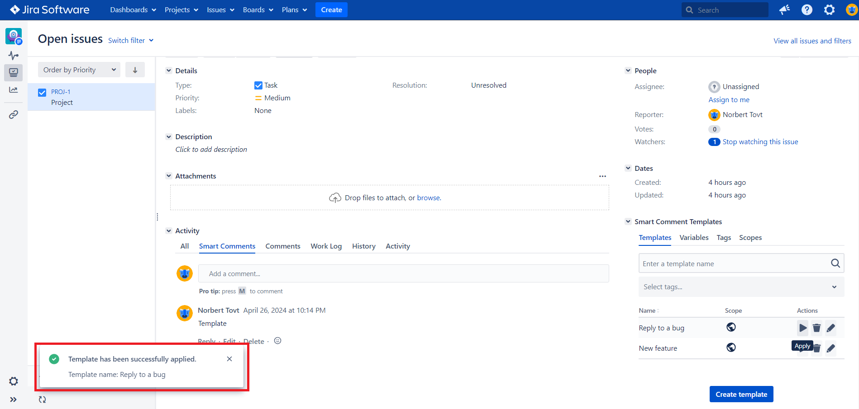Screen dimensions: 859x409
Task: Select the activity pulse icon in the sidebar
Action: coord(13,55)
